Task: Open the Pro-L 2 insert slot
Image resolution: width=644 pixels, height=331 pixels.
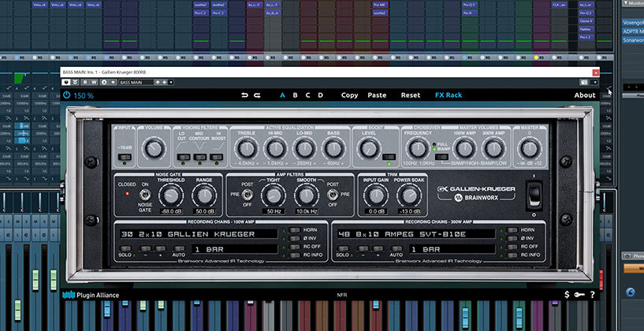Action: 586,37
